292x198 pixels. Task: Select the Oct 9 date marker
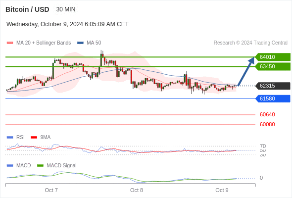(x=222, y=190)
